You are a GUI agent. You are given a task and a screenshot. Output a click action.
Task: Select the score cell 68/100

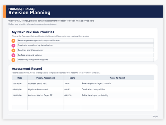pos(72,95)
